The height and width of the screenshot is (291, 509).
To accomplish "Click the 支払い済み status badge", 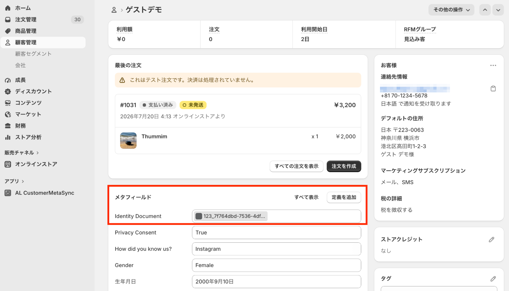I will tap(158, 105).
